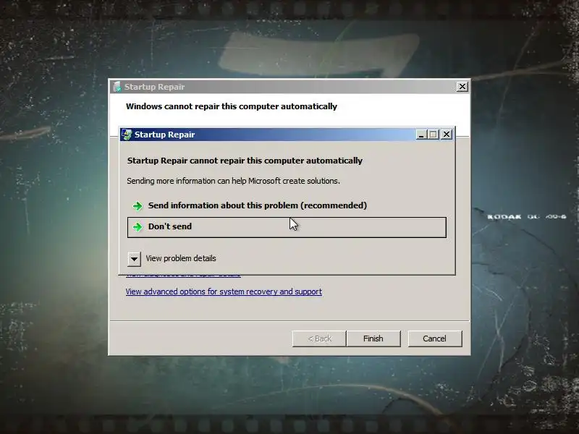Click the partly hidden diagnosis and repair details link
The image size is (579, 434).
pos(183,276)
